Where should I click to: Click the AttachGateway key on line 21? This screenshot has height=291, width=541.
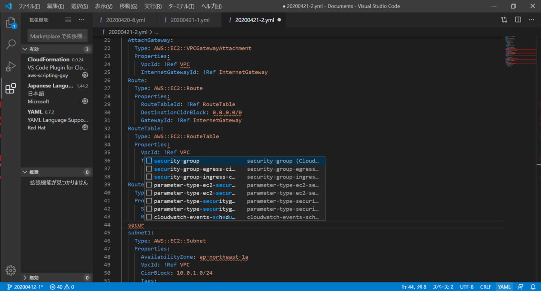coord(149,40)
